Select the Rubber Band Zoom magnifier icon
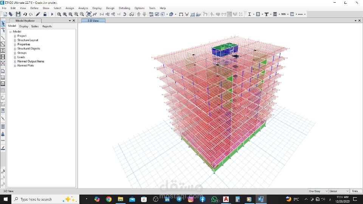The width and height of the screenshot is (363, 204). (59, 14)
